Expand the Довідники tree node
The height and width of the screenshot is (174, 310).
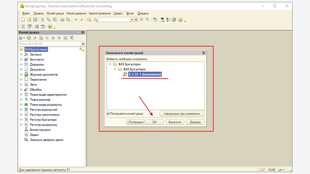(21, 65)
